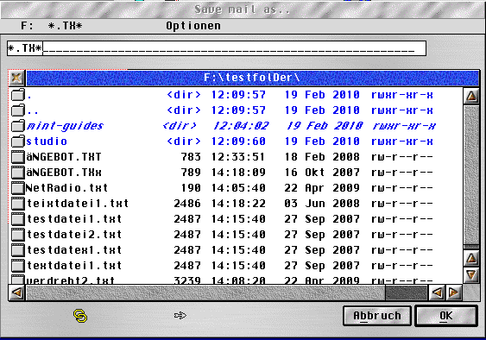The image size is (486, 340).
Task: Click the Abbruch button
Action: (377, 316)
